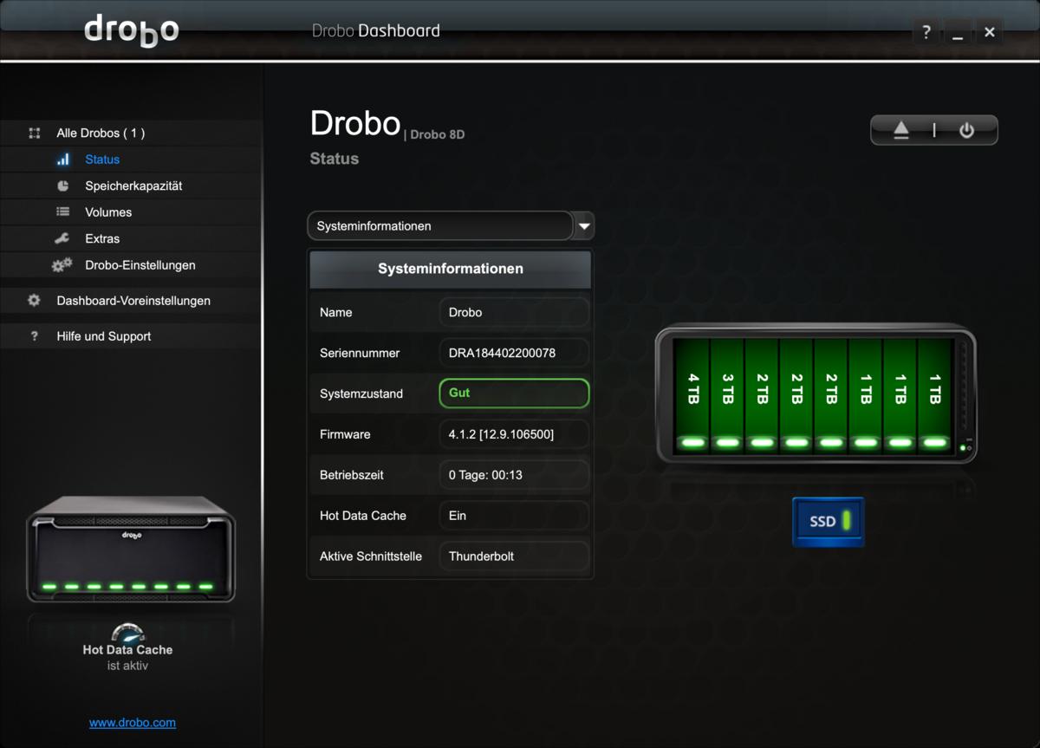Click the grid icon beside Alle Drobos
This screenshot has height=748, width=1040.
click(34, 133)
